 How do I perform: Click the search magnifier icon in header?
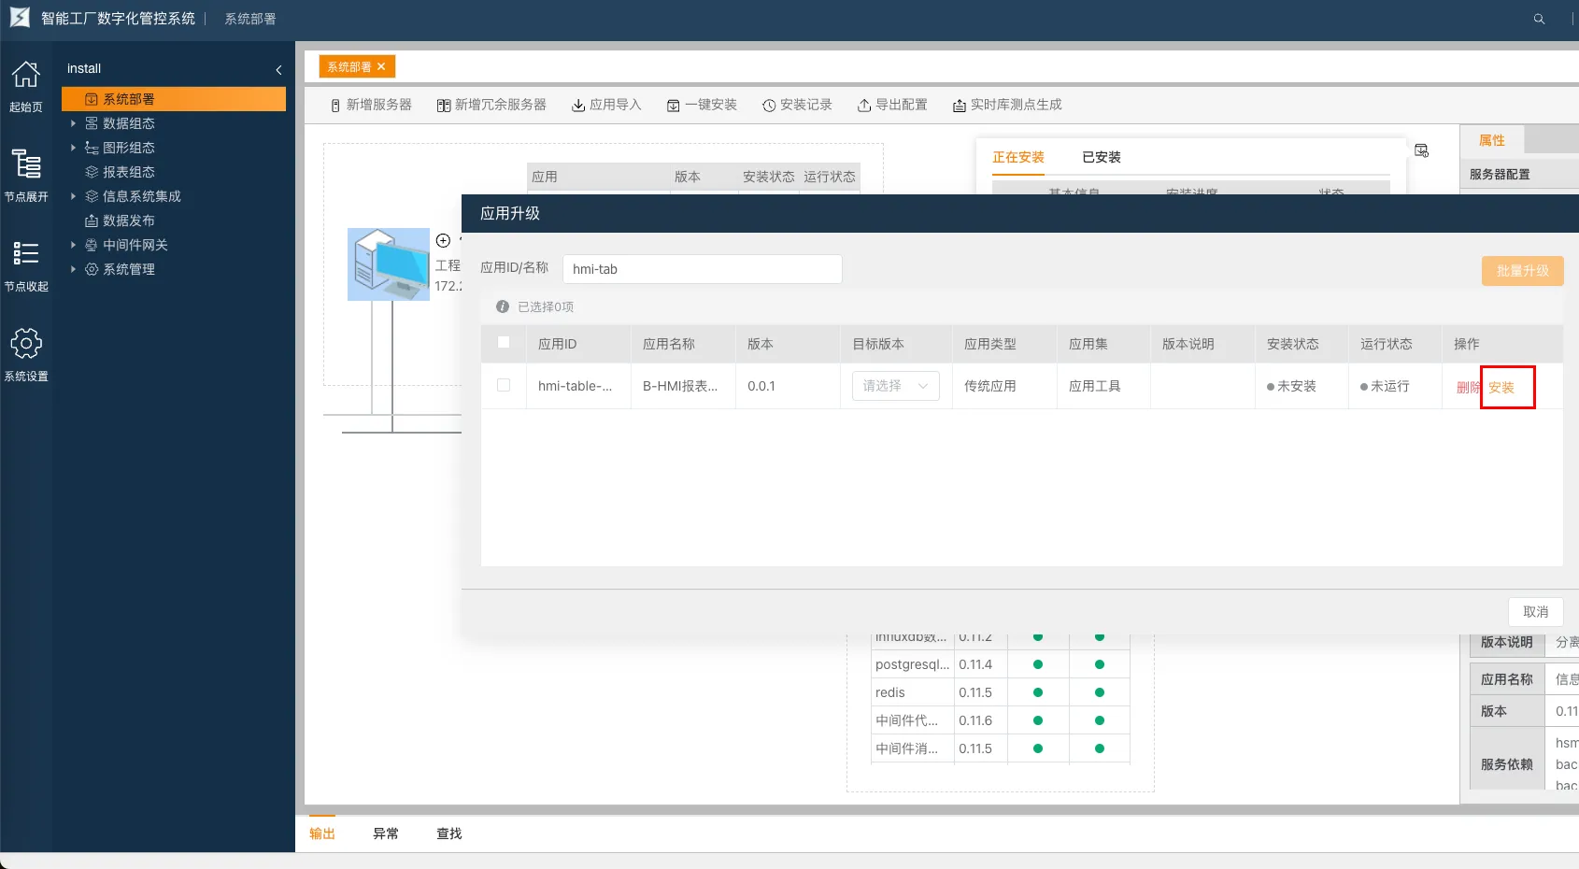pyautogui.click(x=1539, y=19)
